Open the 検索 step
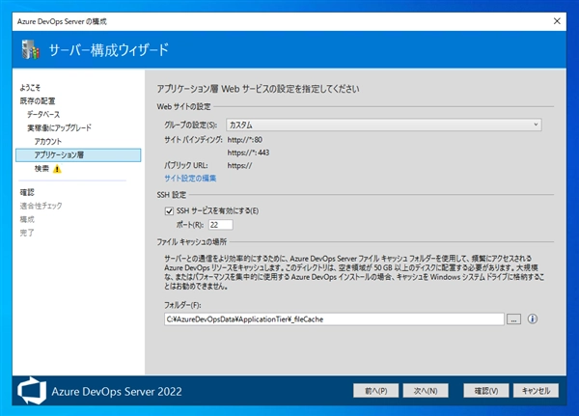 (41, 169)
